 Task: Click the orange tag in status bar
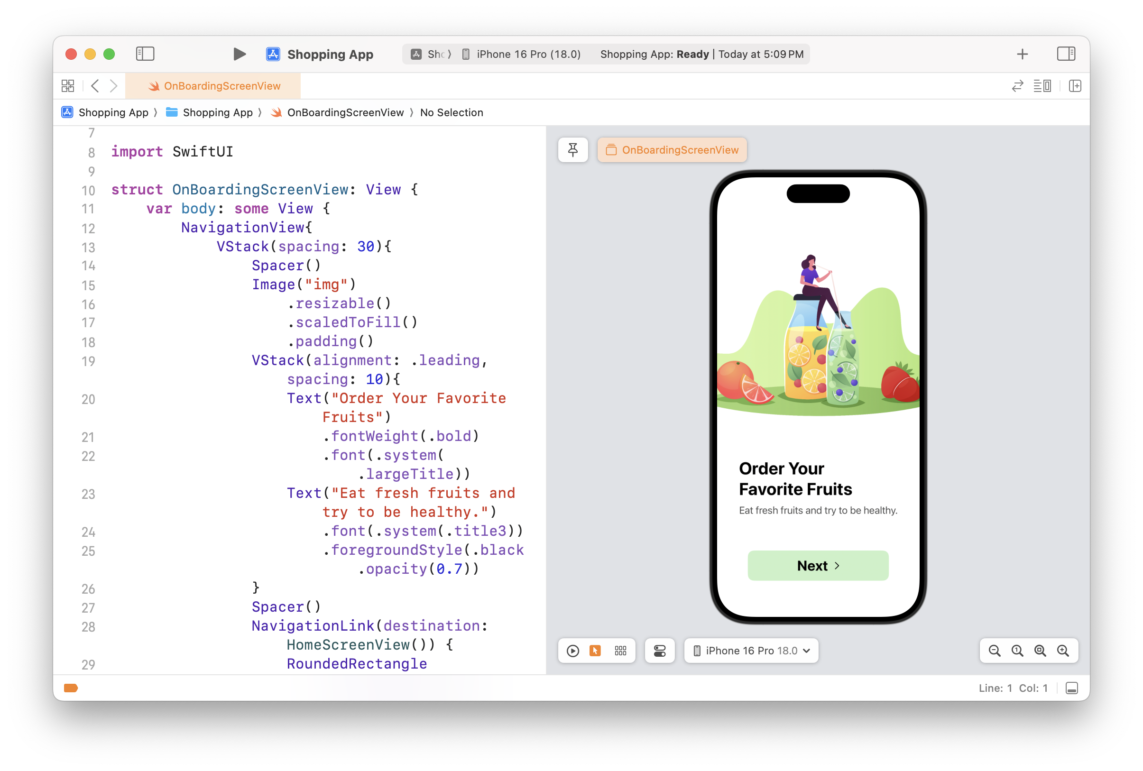71,688
